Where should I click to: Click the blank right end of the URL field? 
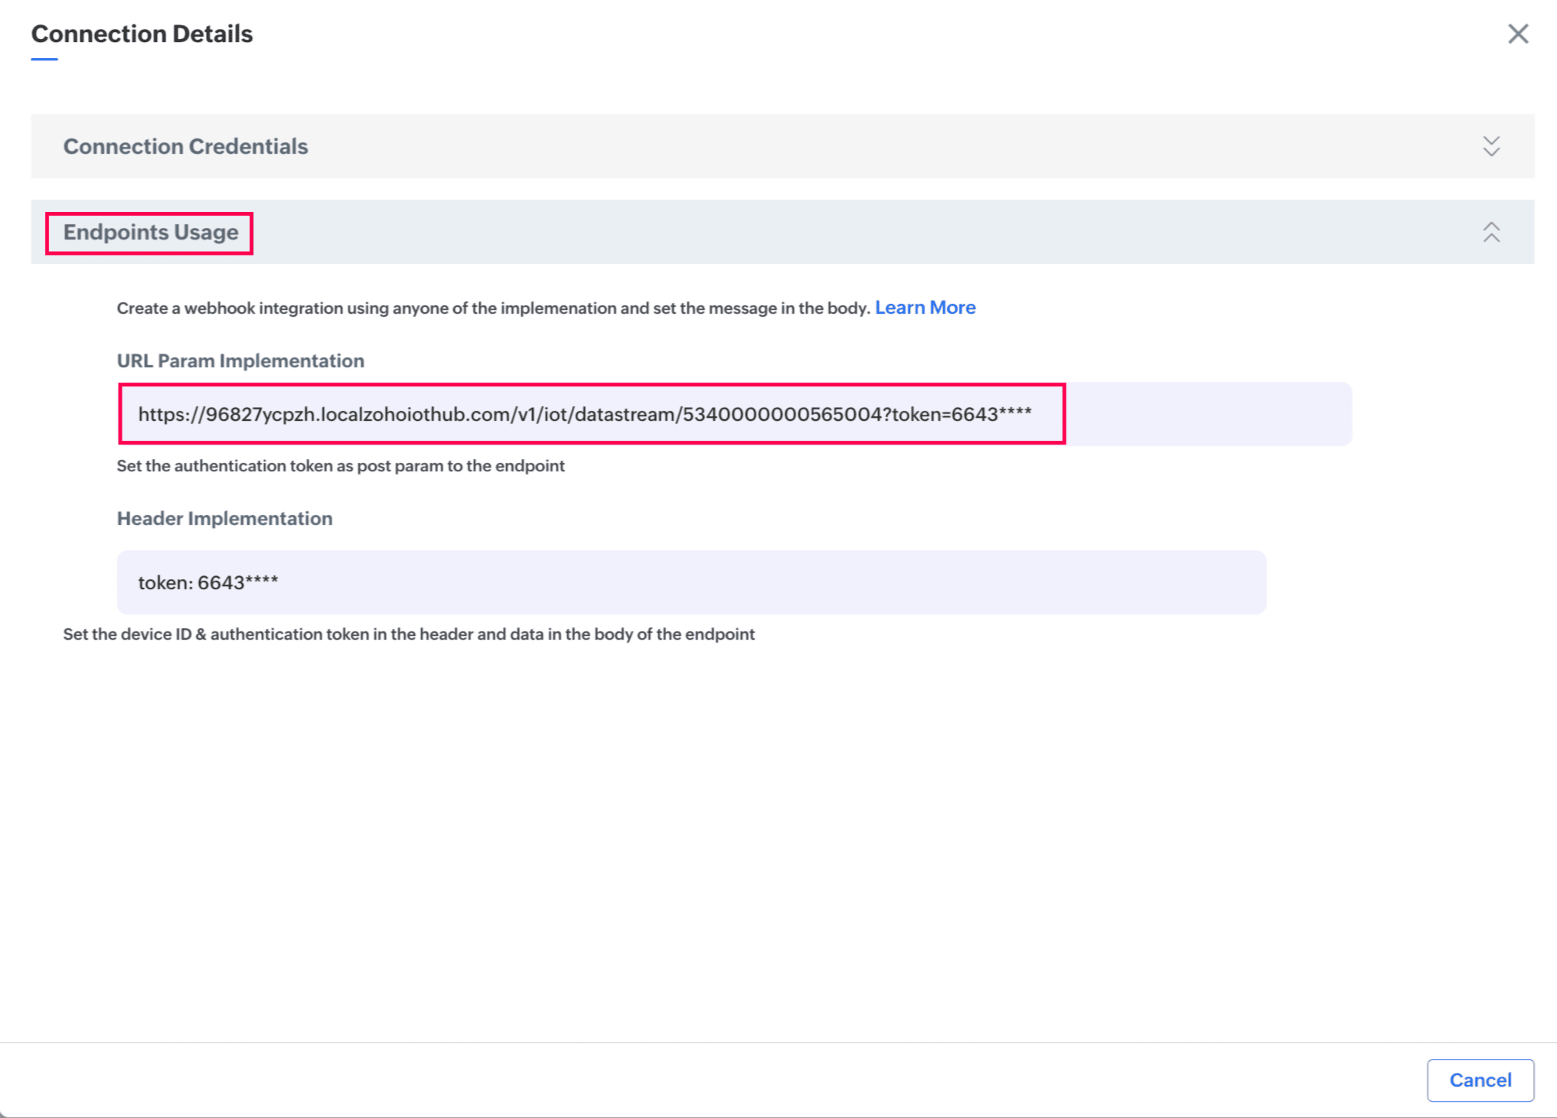(1209, 414)
